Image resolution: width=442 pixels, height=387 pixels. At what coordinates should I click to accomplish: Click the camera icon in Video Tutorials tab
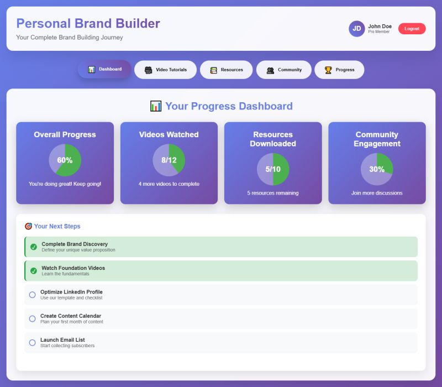pos(148,70)
